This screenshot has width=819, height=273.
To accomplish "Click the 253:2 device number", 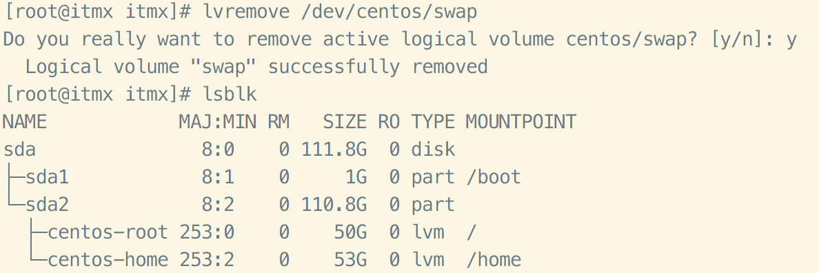I will 207,259.
